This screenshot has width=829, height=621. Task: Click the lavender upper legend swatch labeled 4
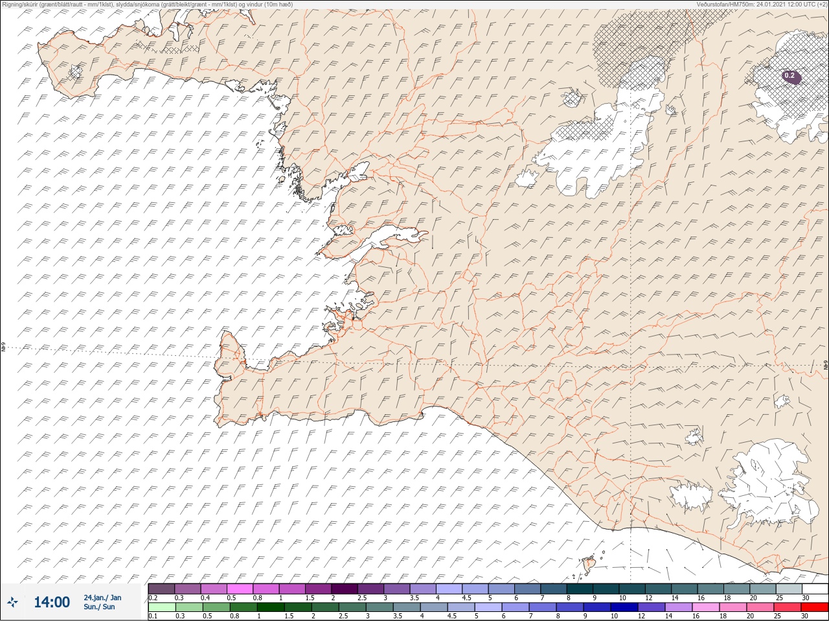(x=449, y=589)
